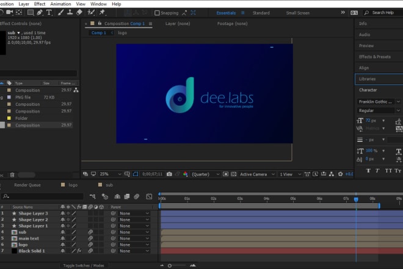Open the composition mini-flowchart in timeline
The width and height of the screenshot is (403, 269).
click(93, 197)
